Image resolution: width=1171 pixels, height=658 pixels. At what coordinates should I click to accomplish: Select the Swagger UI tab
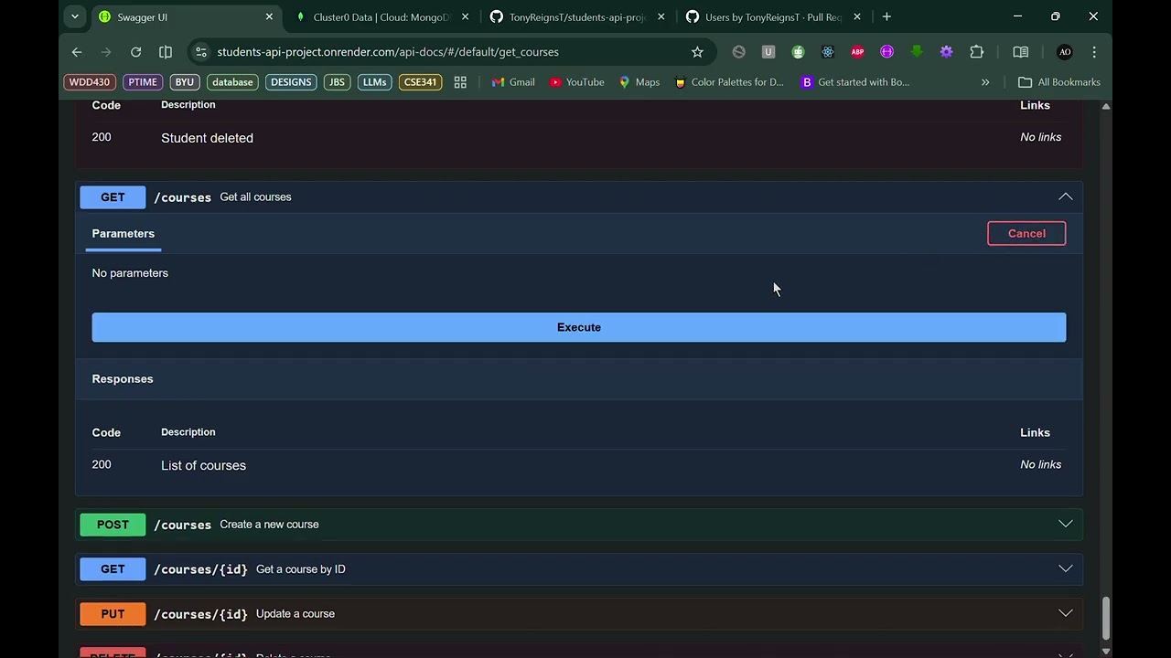(x=186, y=16)
